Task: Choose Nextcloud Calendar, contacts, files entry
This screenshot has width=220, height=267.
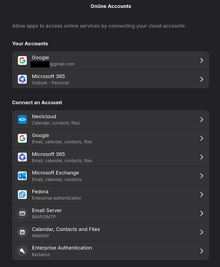Action: click(111, 120)
